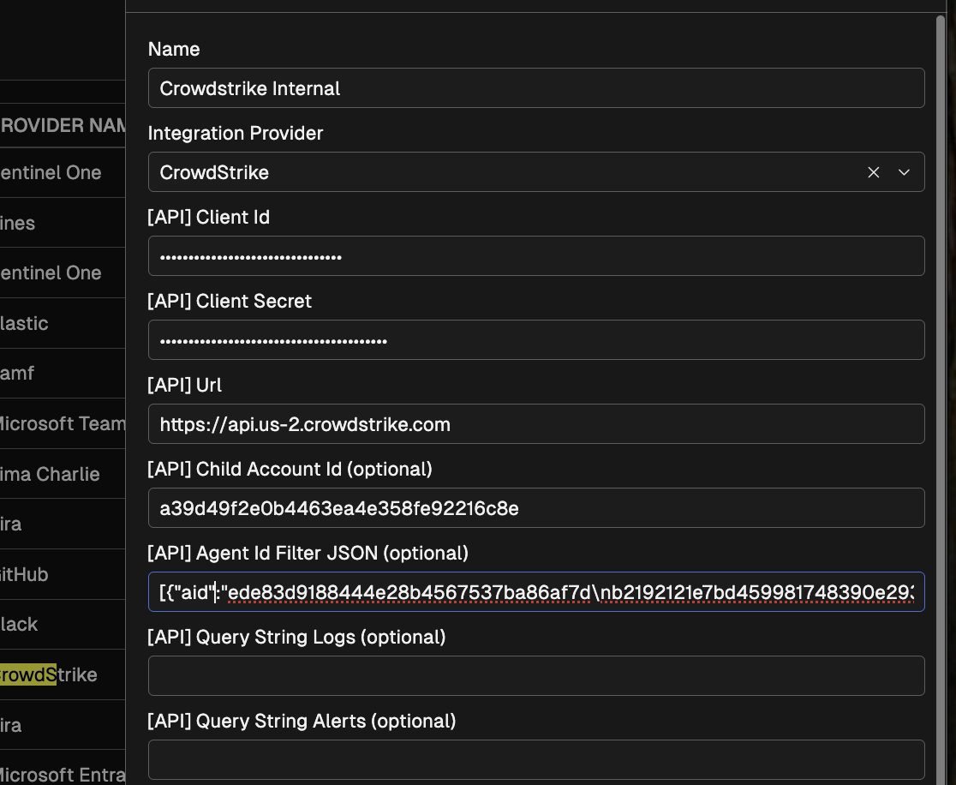Select the Slack provider row
The image size is (956, 785).
click(x=63, y=624)
